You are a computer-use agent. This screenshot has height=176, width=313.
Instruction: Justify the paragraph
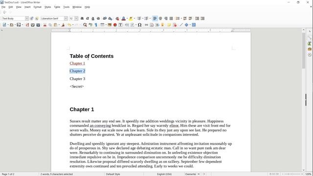pos(171,19)
